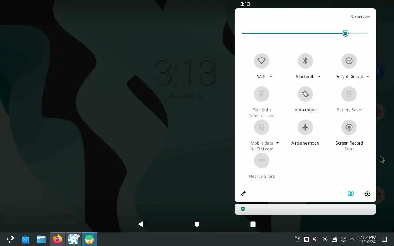Open calendar from 3:12 PM clock
Screen dimensions: 394x246
click(x=367, y=239)
